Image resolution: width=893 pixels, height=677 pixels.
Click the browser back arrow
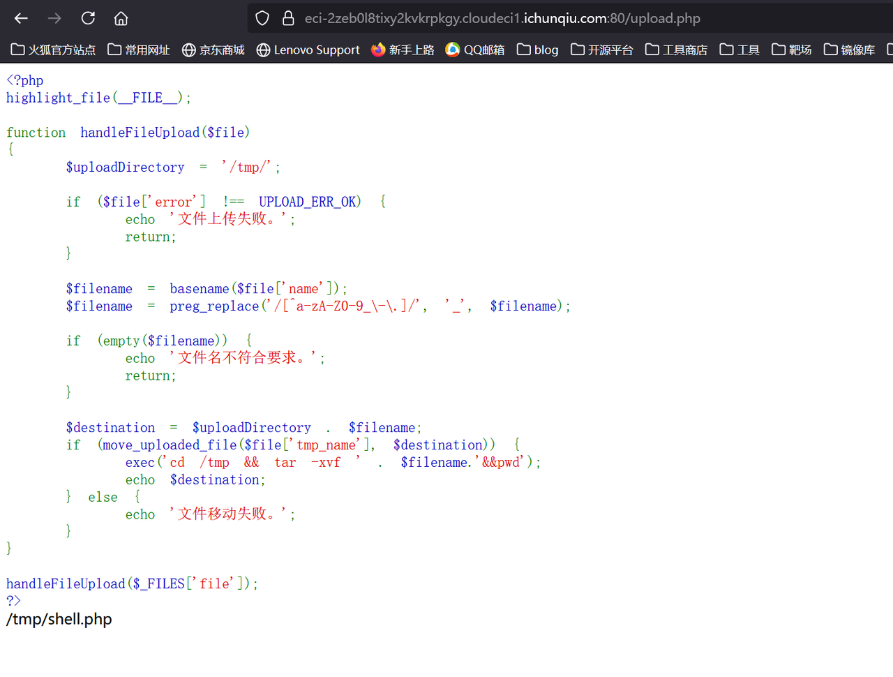(x=21, y=18)
